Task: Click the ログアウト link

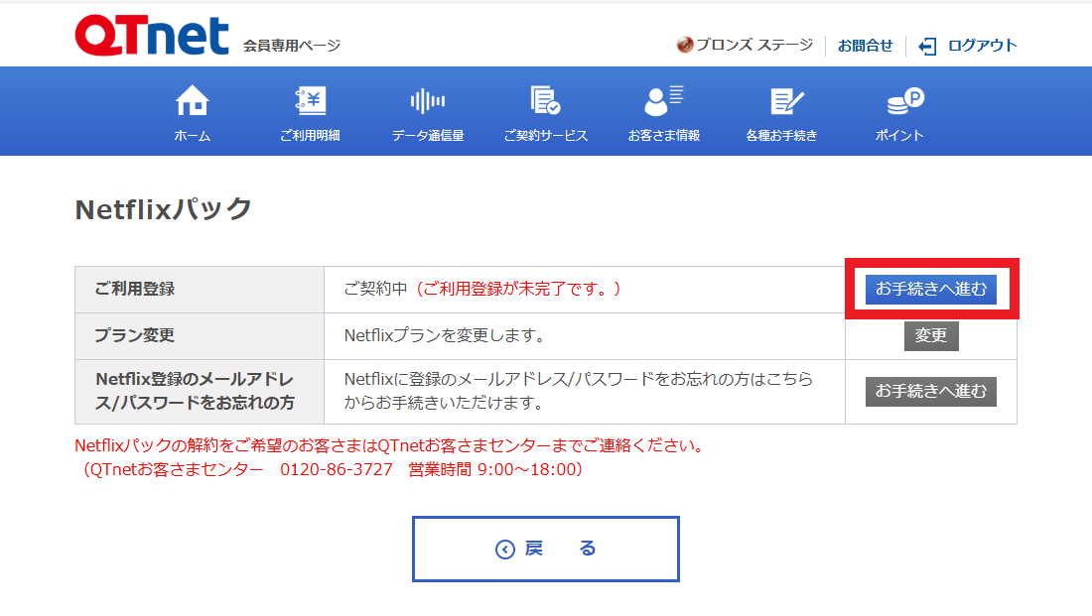Action: [x=982, y=46]
